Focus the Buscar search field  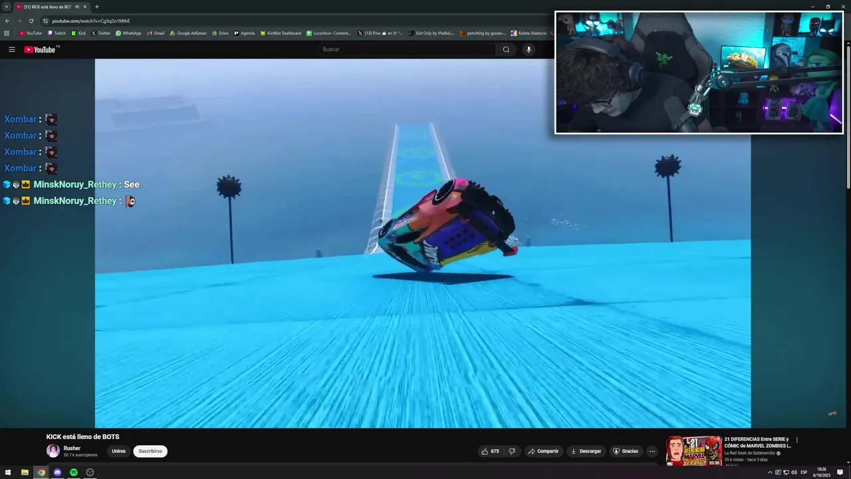pyautogui.click(x=407, y=49)
